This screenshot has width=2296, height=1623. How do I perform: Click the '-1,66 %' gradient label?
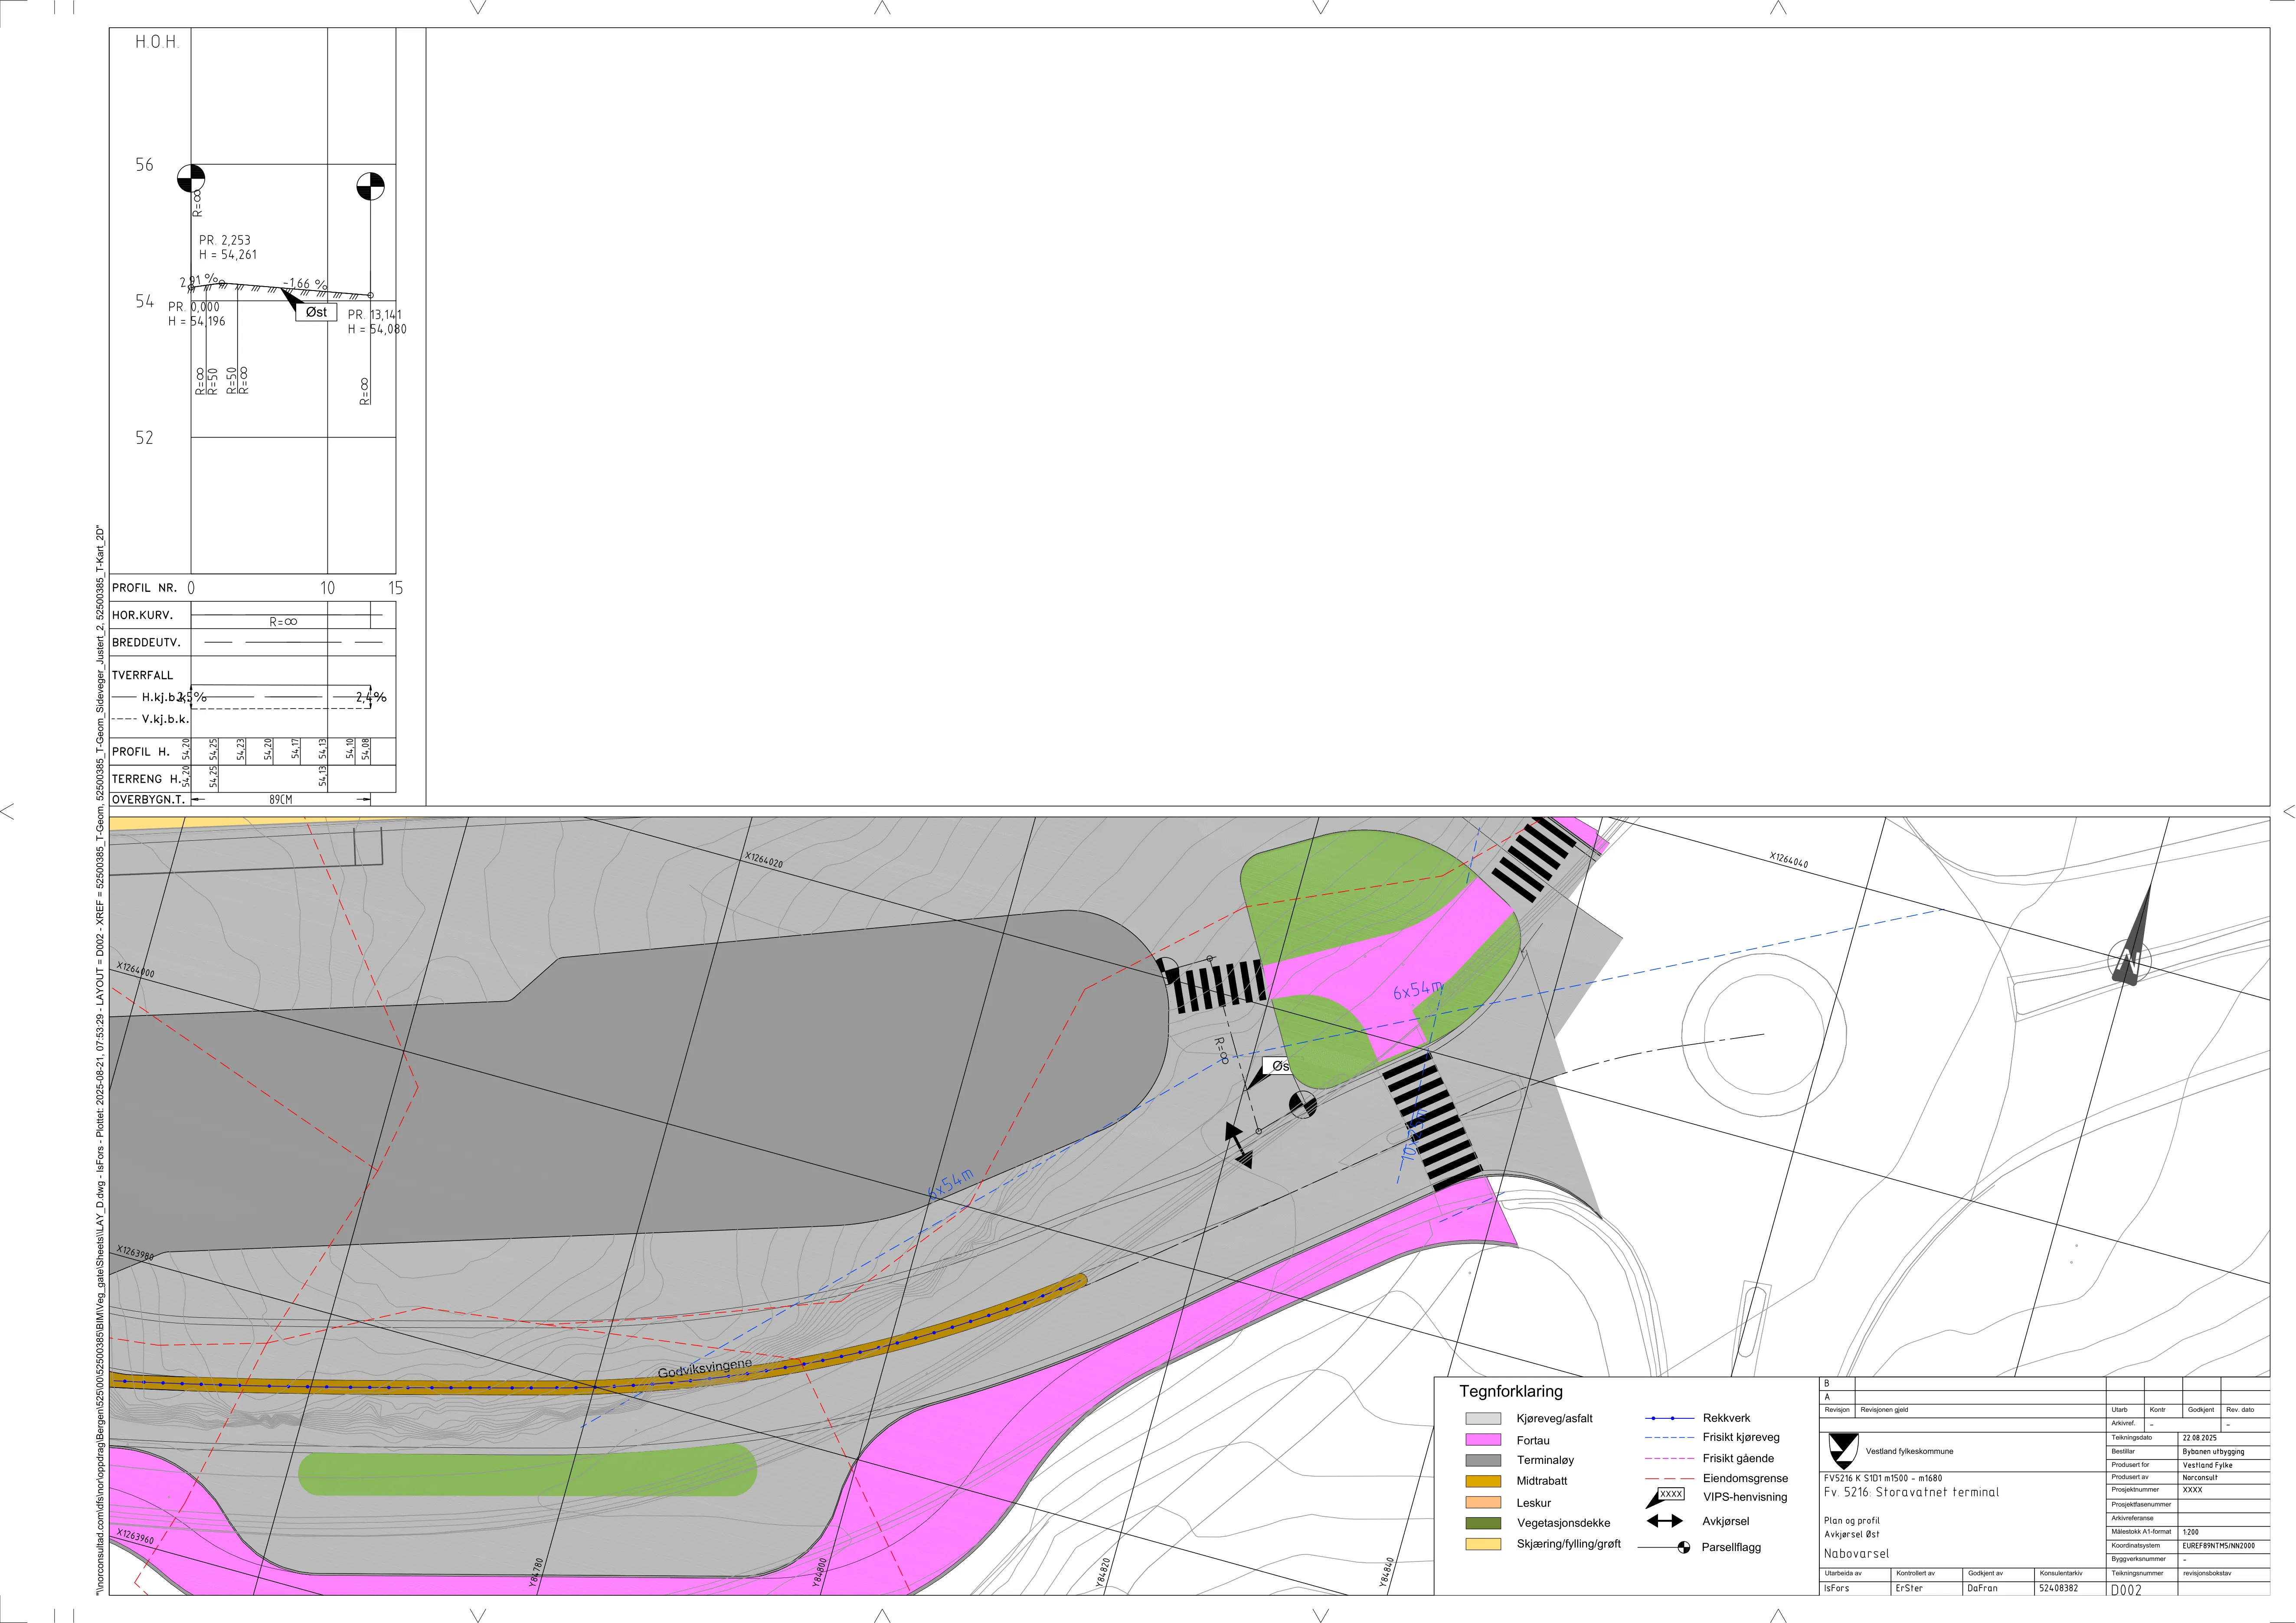304,284
